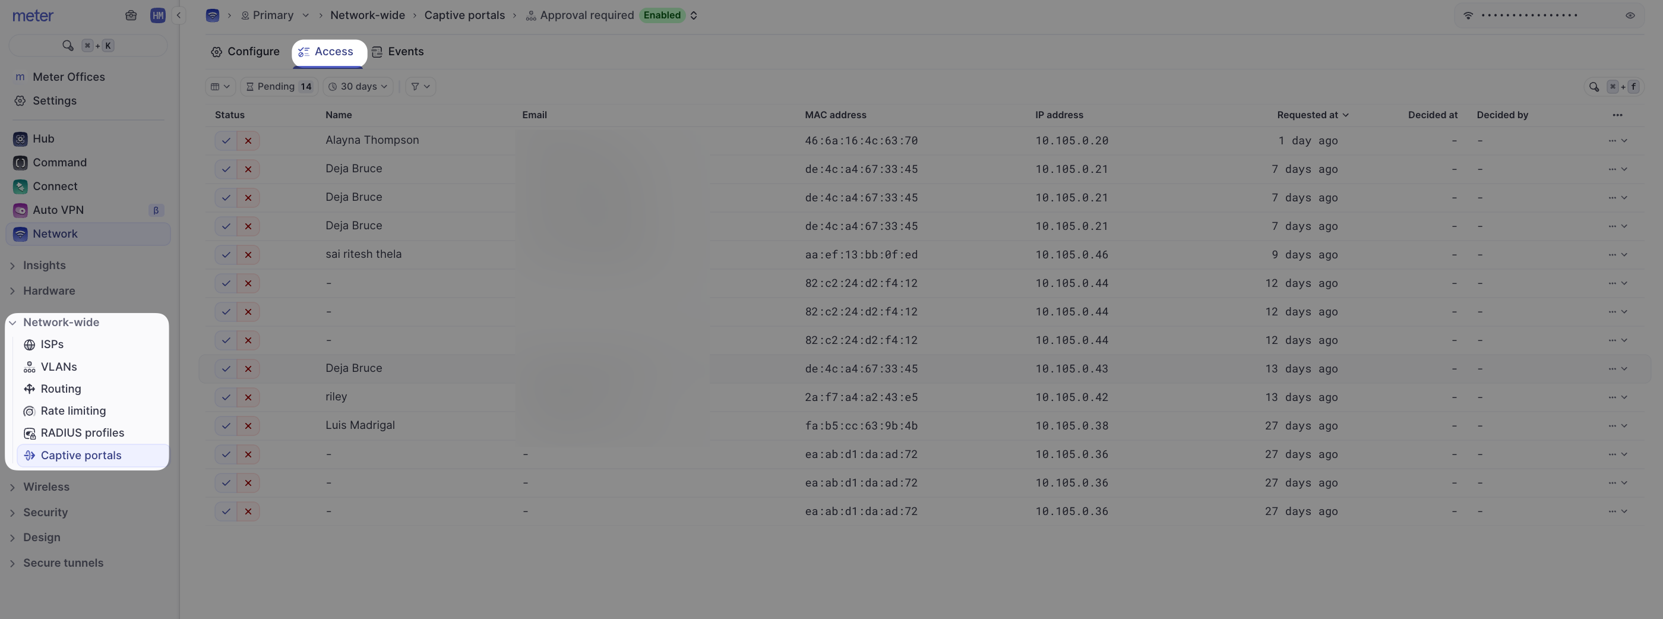The image size is (1663, 619).
Task: Select Command from the sidebar
Action: (20, 163)
